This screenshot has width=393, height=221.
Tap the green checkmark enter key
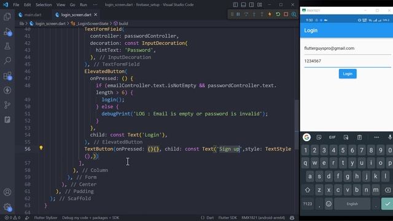click(387, 204)
